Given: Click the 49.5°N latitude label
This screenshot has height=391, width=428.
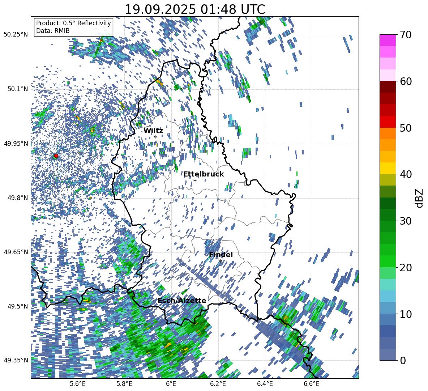Looking at the screenshot, I should (x=18, y=306).
